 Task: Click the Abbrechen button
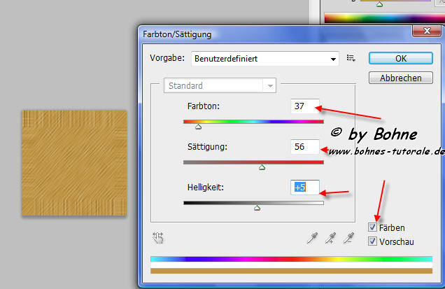pos(400,78)
